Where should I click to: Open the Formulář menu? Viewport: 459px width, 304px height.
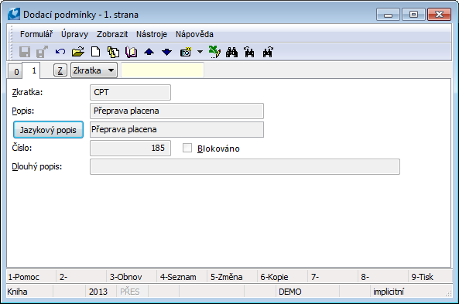coord(36,34)
